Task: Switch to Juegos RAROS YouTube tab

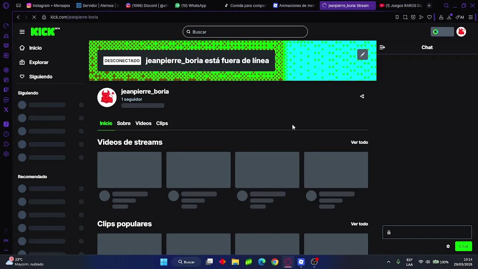Action: tap(401, 6)
